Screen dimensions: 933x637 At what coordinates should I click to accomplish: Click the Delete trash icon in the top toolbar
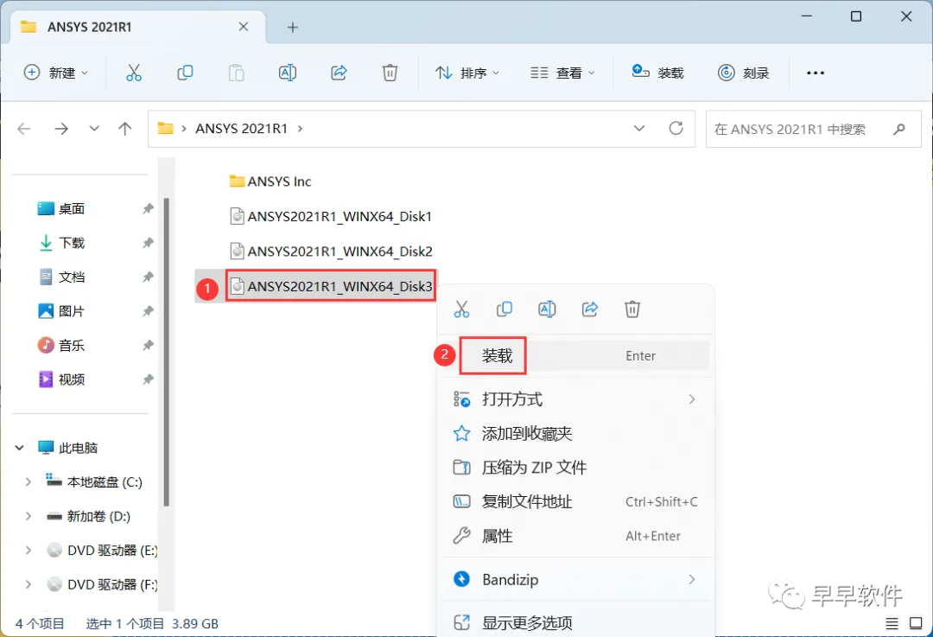390,73
